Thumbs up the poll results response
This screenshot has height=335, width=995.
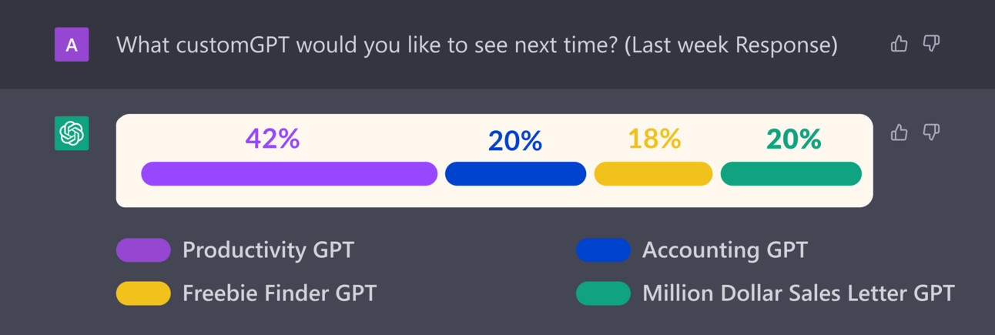[x=899, y=132]
